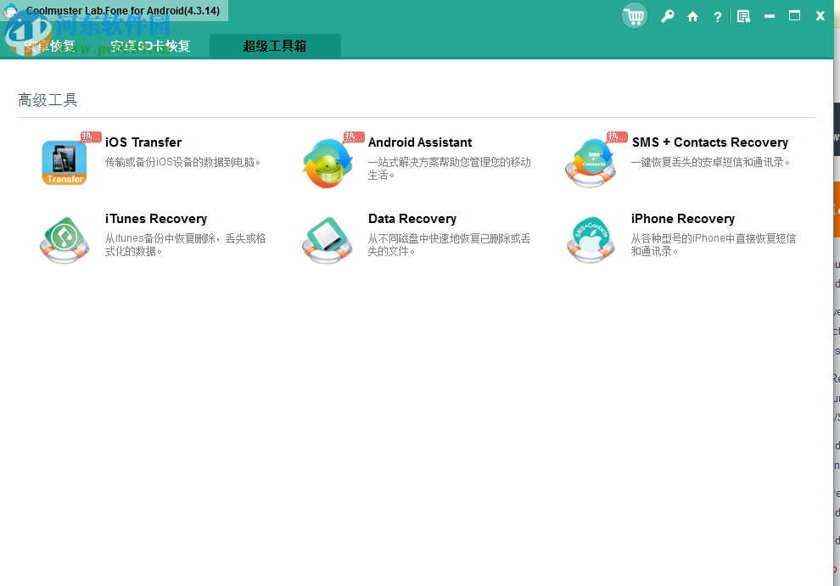Image resolution: width=840 pixels, height=586 pixels.
Task: Switch to the 安卓恢复 tab
Action: (53, 46)
